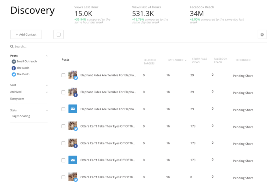Click the blue email icon on third post
Image resolution: width=274 pixels, height=185 pixels.
73,109
